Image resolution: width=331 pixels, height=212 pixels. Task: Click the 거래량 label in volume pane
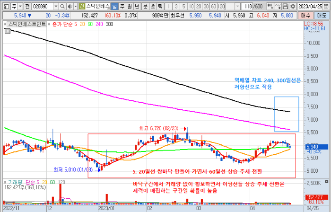click(x=15, y=182)
